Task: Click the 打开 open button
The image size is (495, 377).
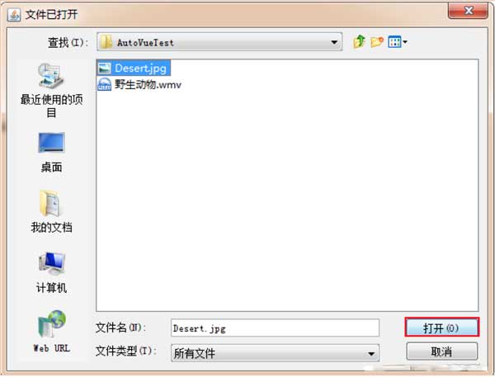Action: [x=441, y=328]
